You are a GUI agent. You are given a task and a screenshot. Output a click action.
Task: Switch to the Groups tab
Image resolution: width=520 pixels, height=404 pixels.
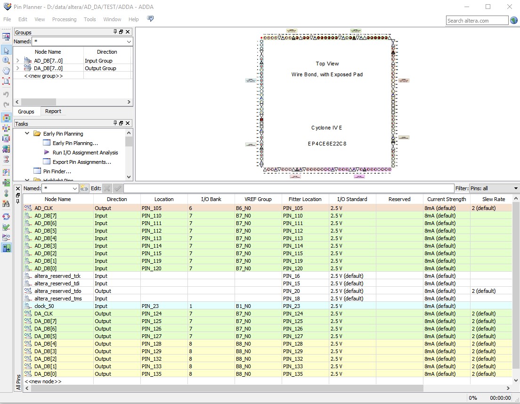(x=26, y=112)
